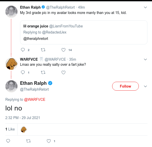Retweet WARFVCE's fart joke tweet
Screen dimensions: 152x147
(x=43, y=72)
